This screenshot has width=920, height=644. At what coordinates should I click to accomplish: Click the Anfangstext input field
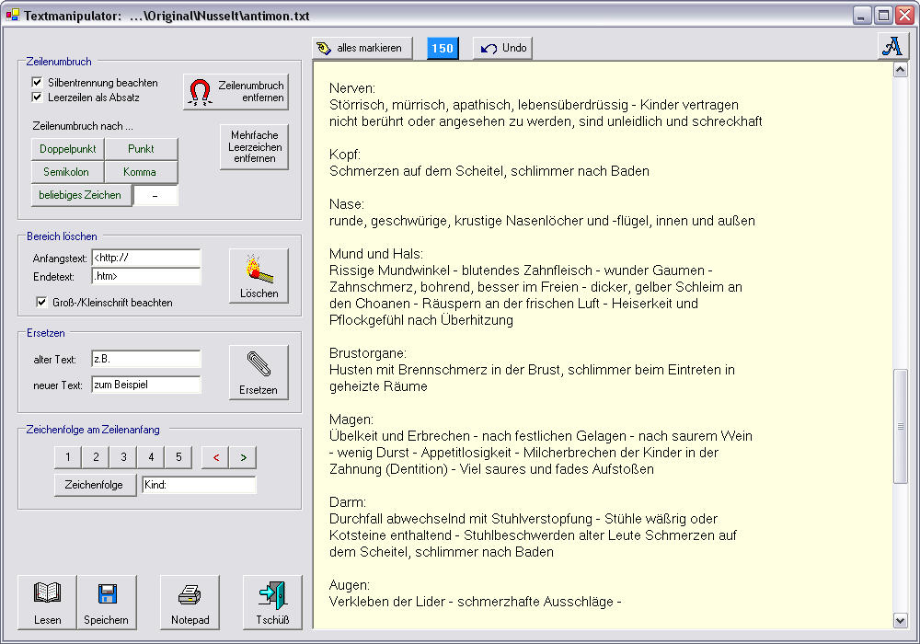(145, 258)
